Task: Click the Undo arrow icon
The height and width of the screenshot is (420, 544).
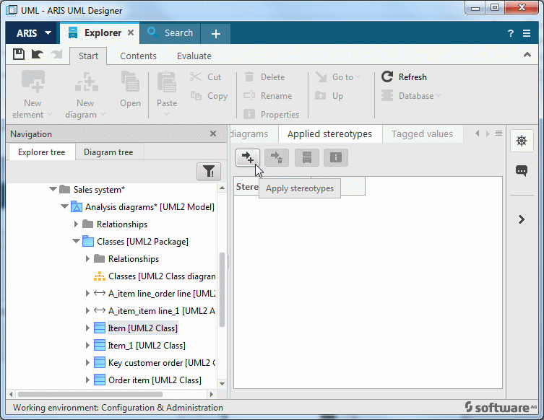Action: (x=37, y=54)
